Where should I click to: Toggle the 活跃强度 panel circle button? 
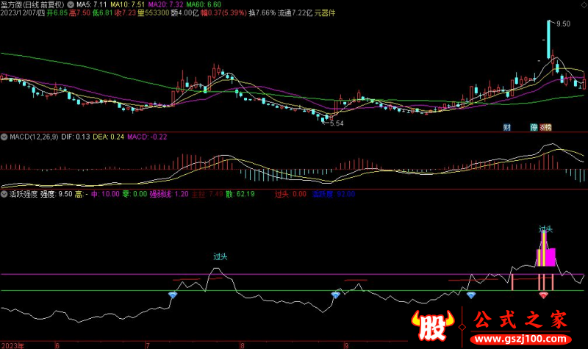click(x=4, y=194)
